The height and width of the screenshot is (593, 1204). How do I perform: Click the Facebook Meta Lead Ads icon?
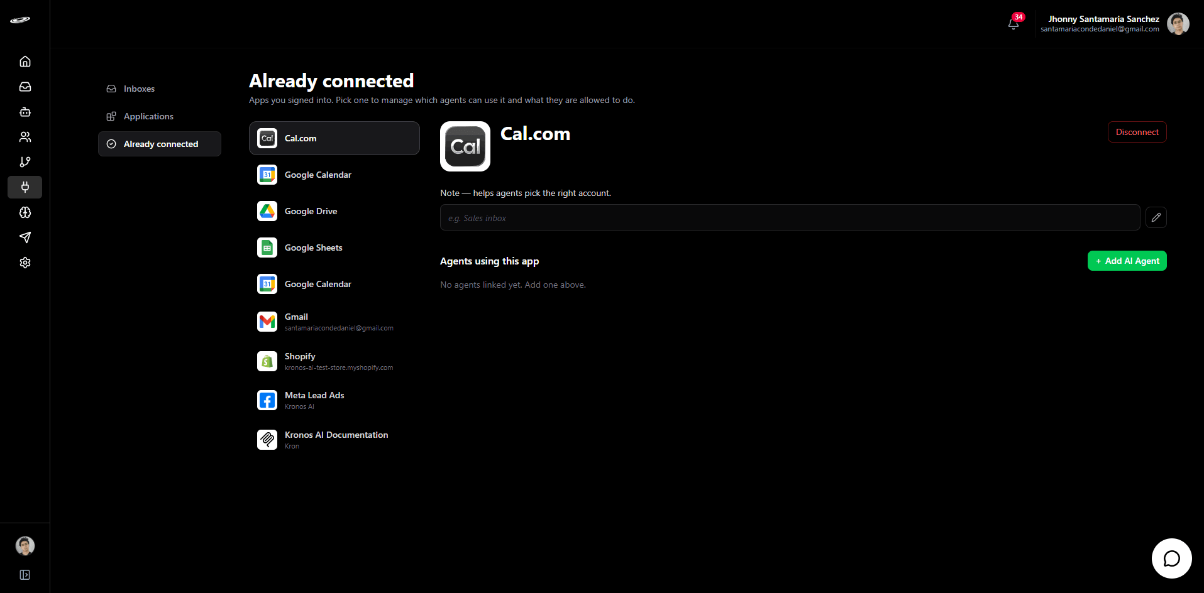[x=267, y=400]
